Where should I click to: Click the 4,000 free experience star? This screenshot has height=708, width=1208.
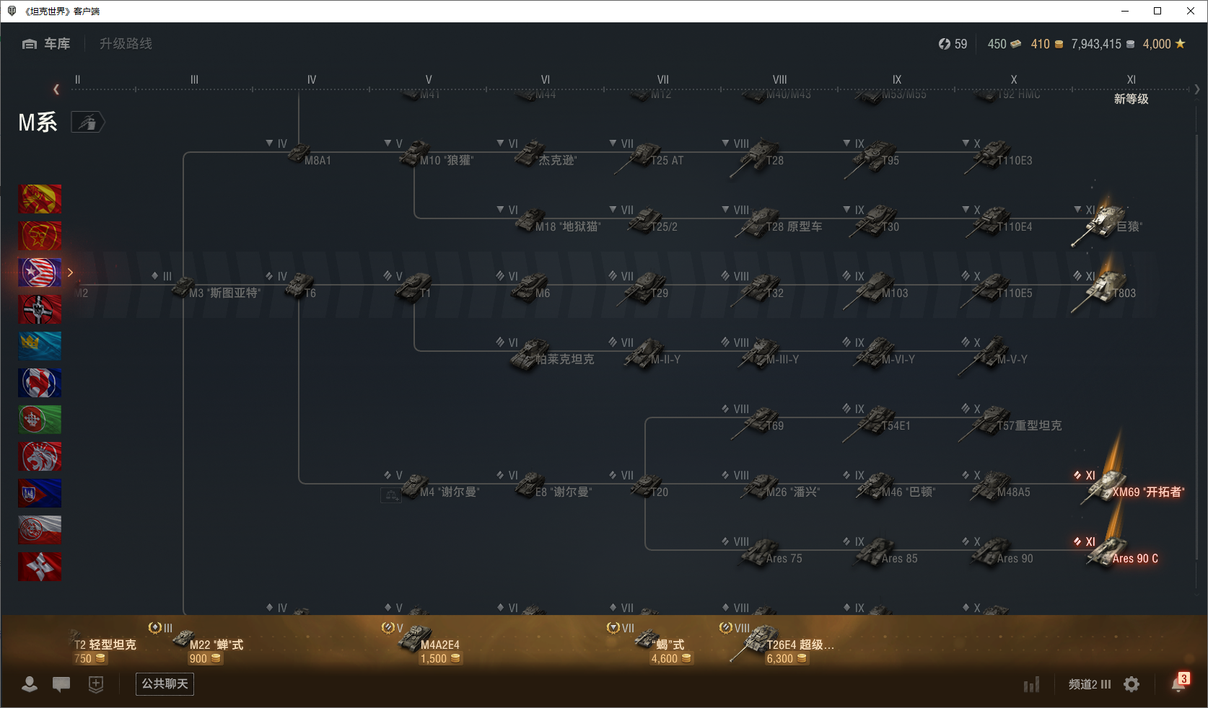1164,44
